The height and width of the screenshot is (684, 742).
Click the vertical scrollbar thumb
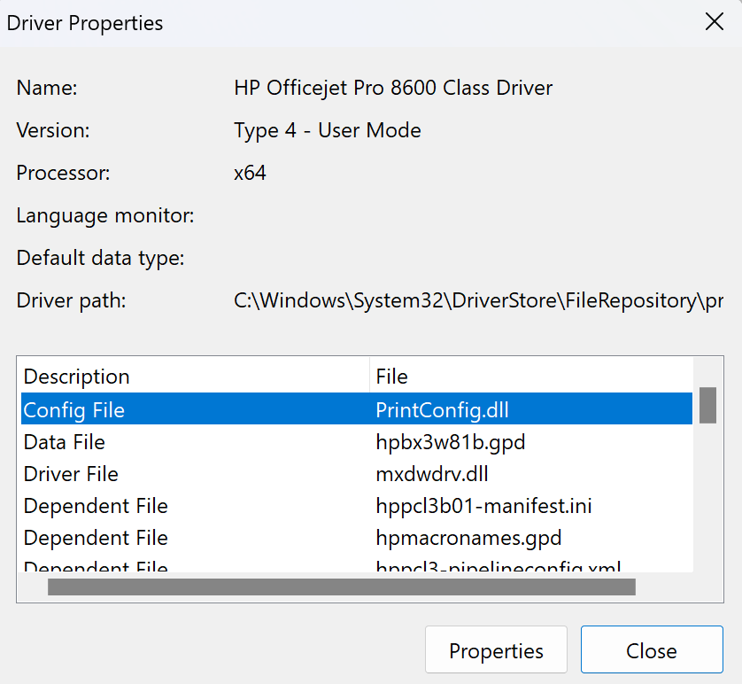point(707,405)
